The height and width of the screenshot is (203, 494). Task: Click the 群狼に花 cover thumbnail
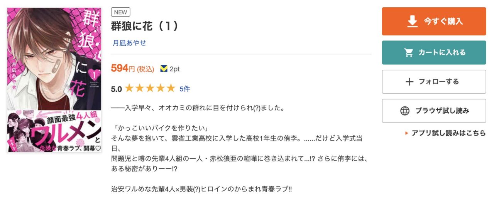tap(54, 80)
